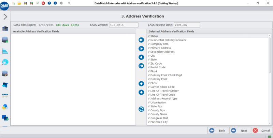Screen dimensions: 273x138
Task: Select 'V Postal Code' field
Action: [x=207, y=67]
